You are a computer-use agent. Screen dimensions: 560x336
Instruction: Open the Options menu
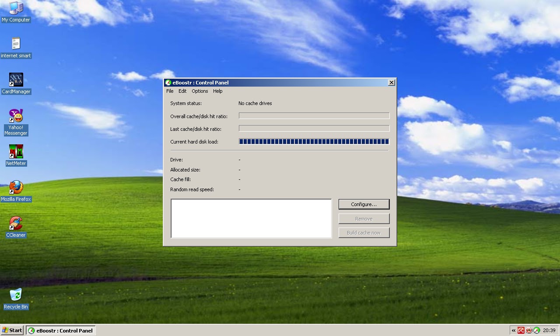tap(199, 91)
